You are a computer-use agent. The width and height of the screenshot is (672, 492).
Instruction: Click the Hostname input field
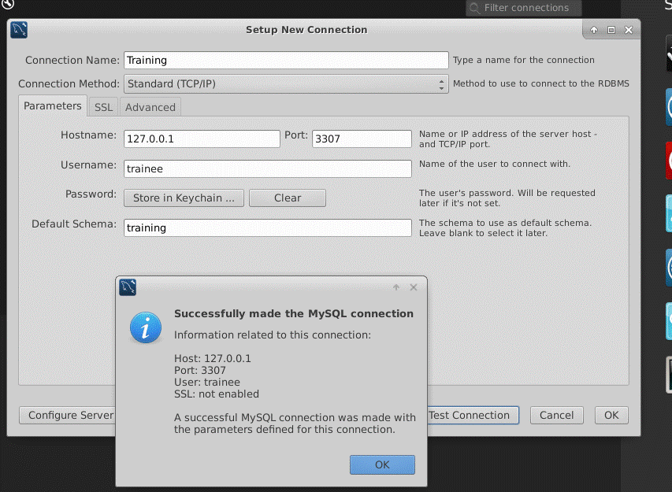pyautogui.click(x=202, y=139)
